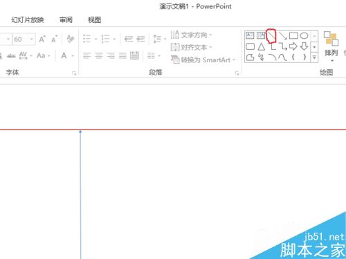Select the rectangle shape
Viewport: 346px width, 259px height.
[293, 35]
